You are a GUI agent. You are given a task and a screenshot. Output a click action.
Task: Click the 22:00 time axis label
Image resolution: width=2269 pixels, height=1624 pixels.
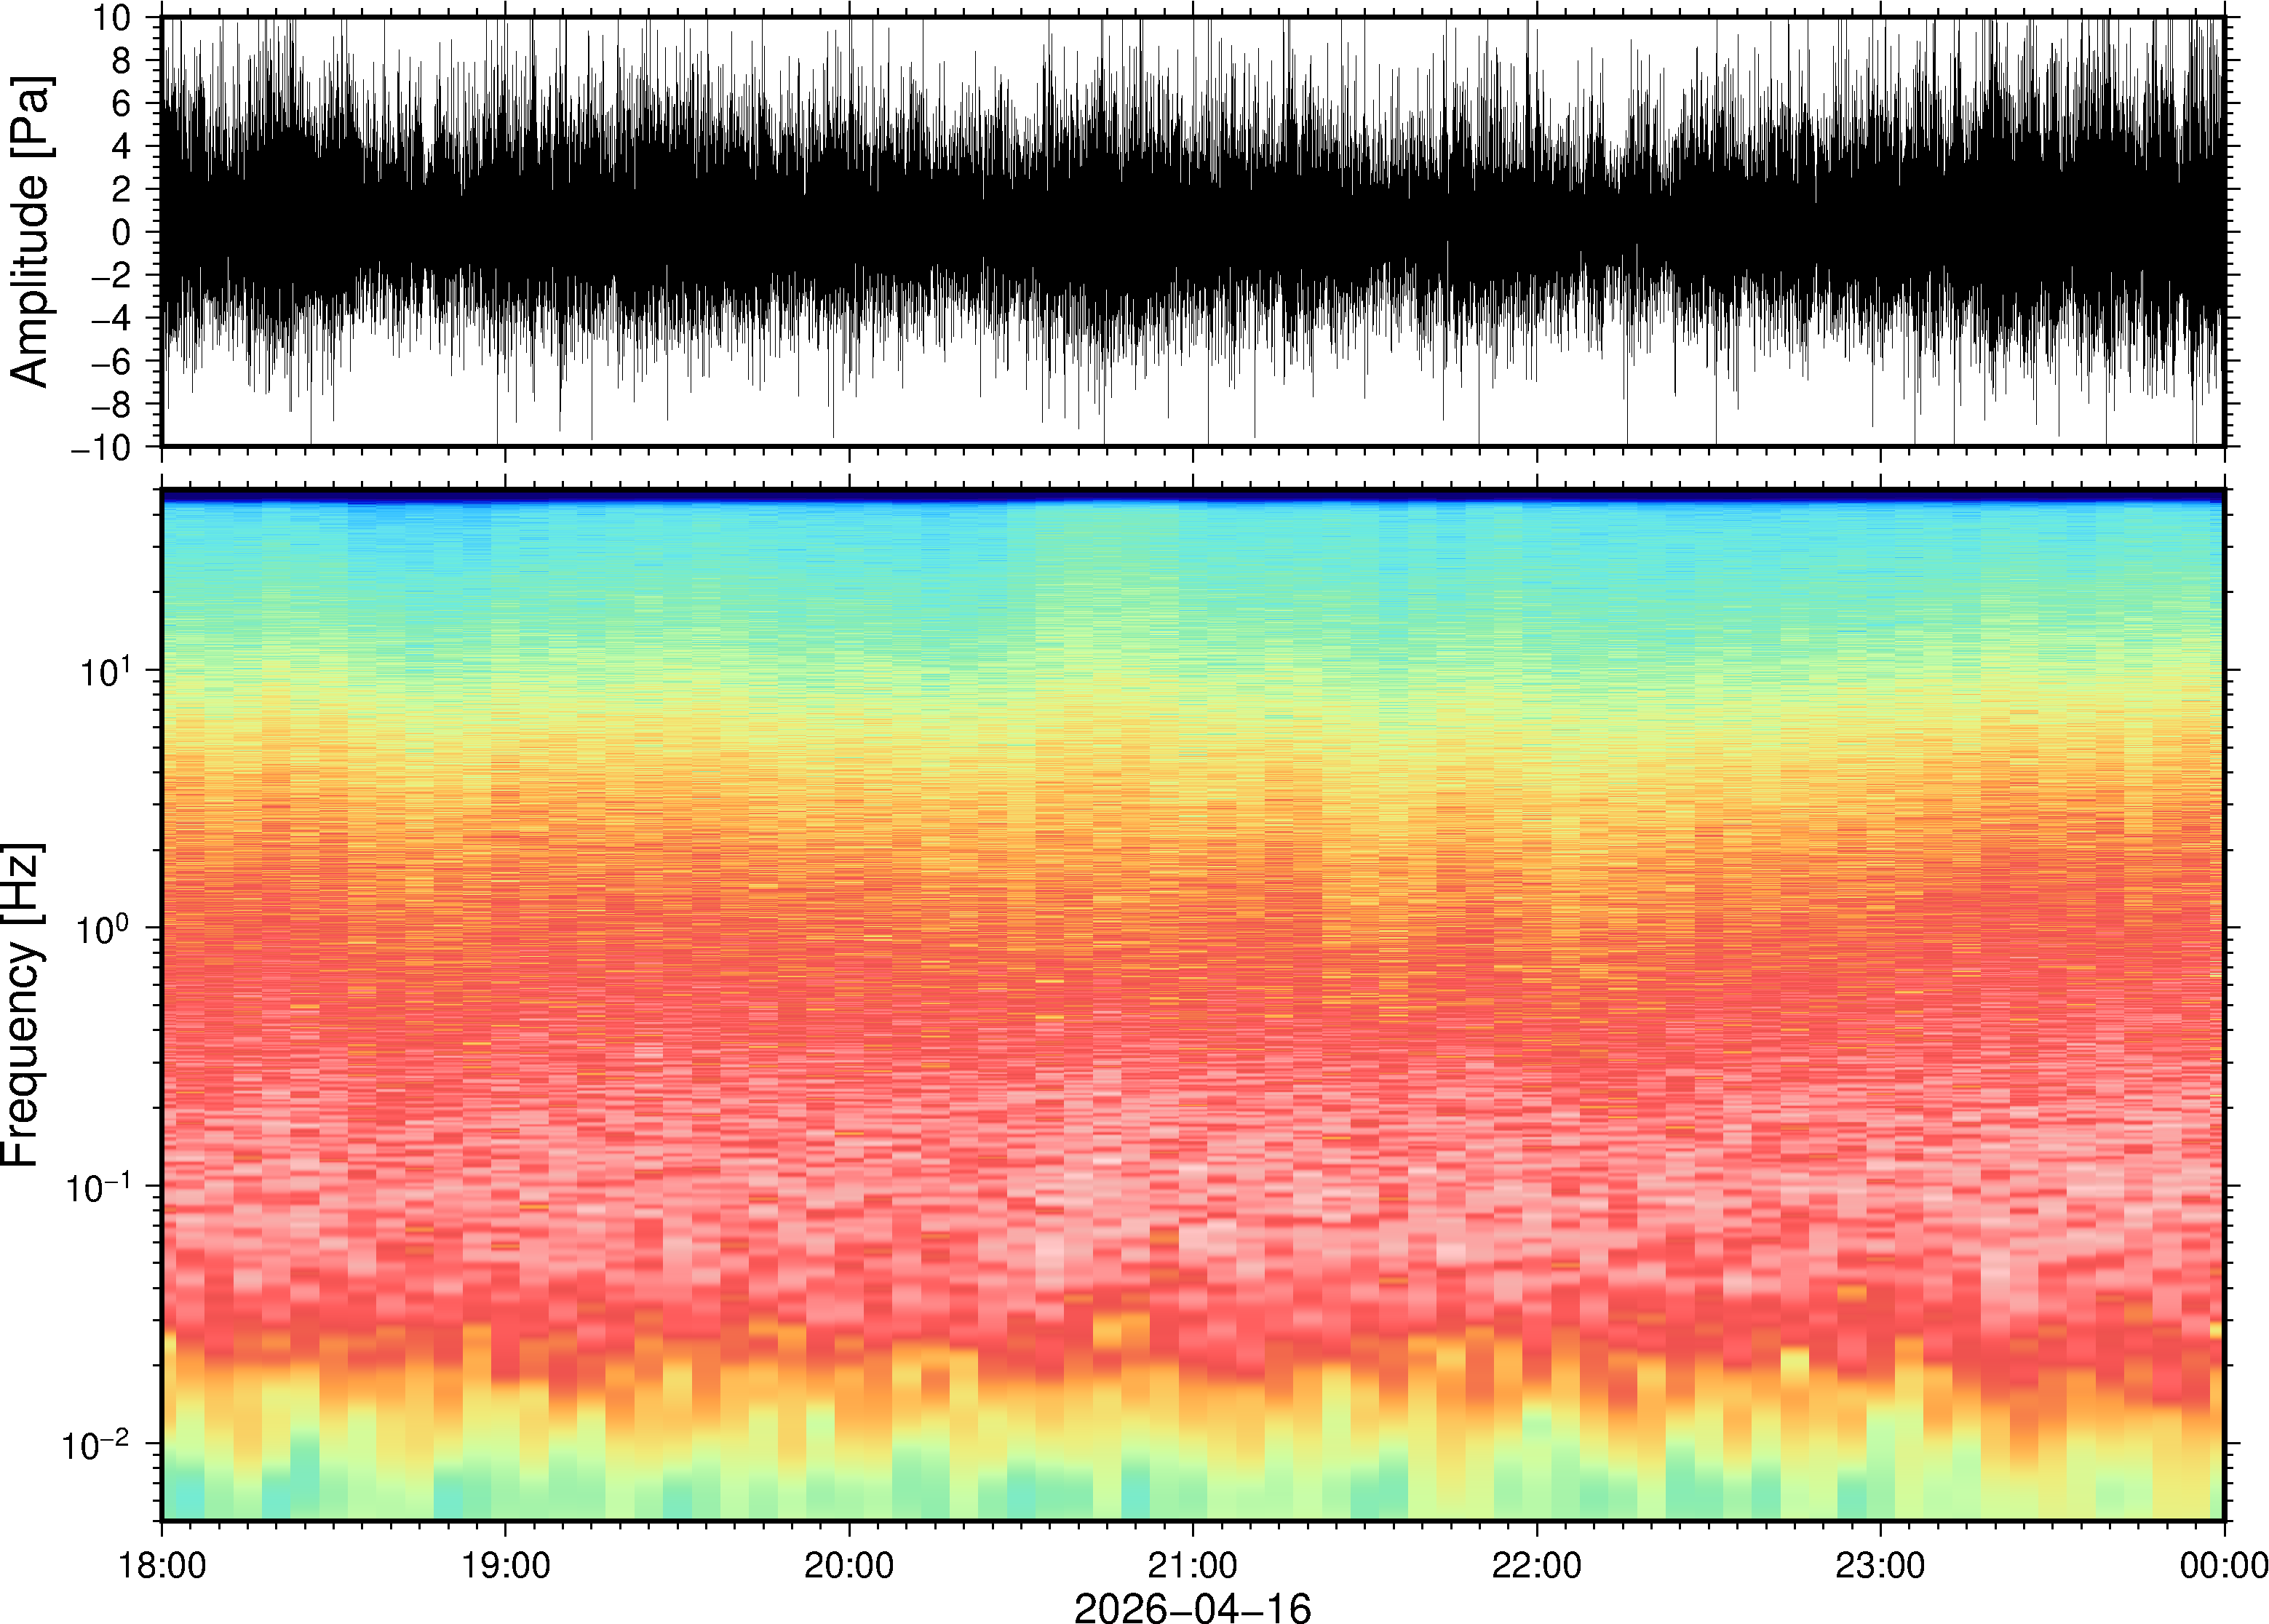[x=1536, y=1565]
